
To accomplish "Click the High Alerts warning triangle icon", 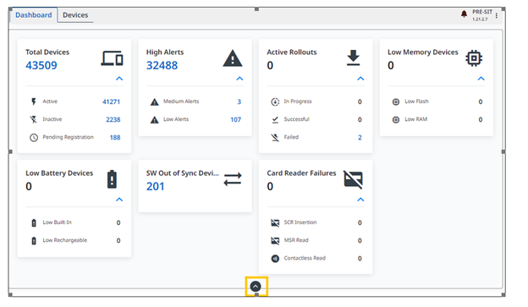I will pos(233,58).
